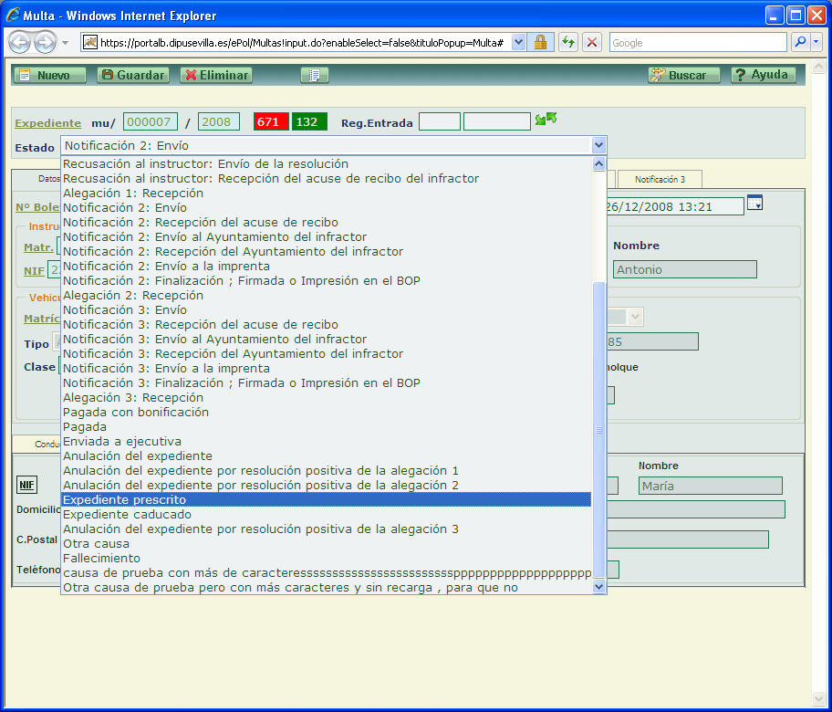Click the Nuevo toolbar button
The height and width of the screenshot is (712, 832).
pyautogui.click(x=49, y=76)
